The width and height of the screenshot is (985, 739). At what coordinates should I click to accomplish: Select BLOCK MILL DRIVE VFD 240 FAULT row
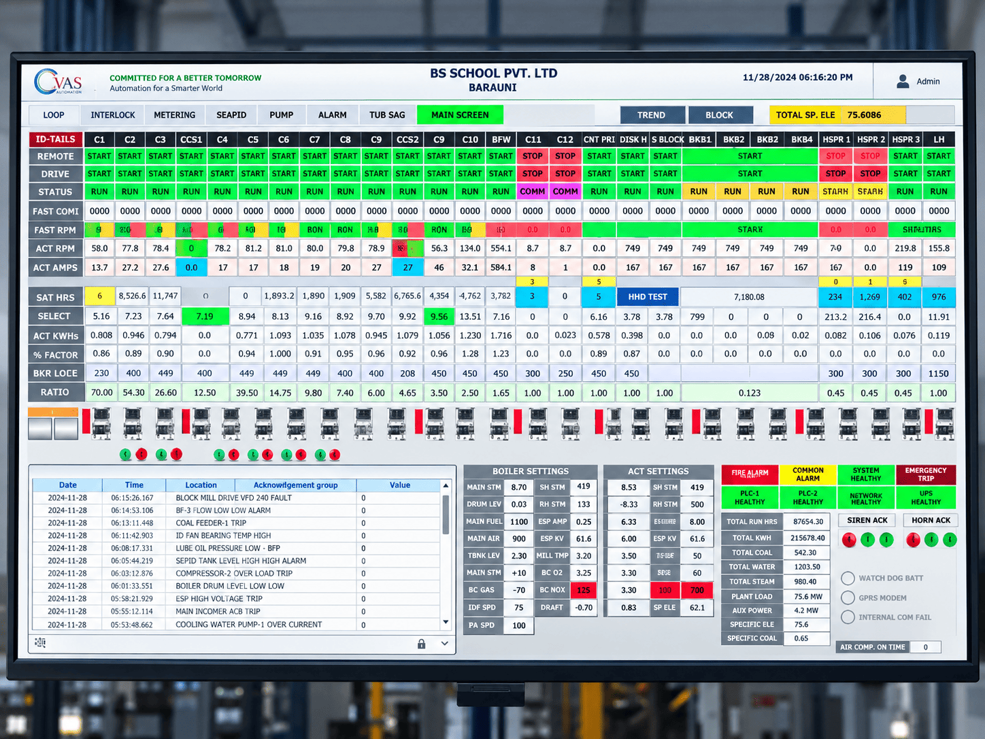[x=236, y=498]
